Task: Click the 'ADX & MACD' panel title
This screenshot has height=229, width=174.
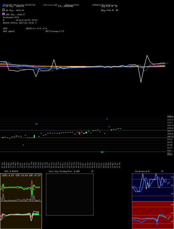Action: click(11, 171)
